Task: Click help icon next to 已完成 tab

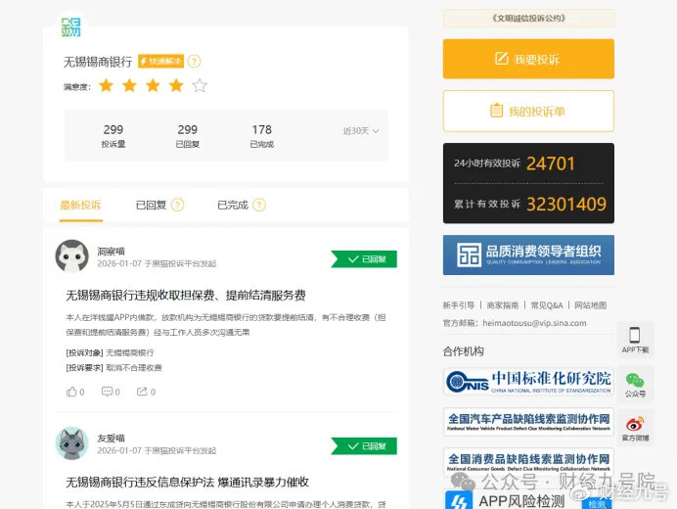Action: [x=259, y=205]
